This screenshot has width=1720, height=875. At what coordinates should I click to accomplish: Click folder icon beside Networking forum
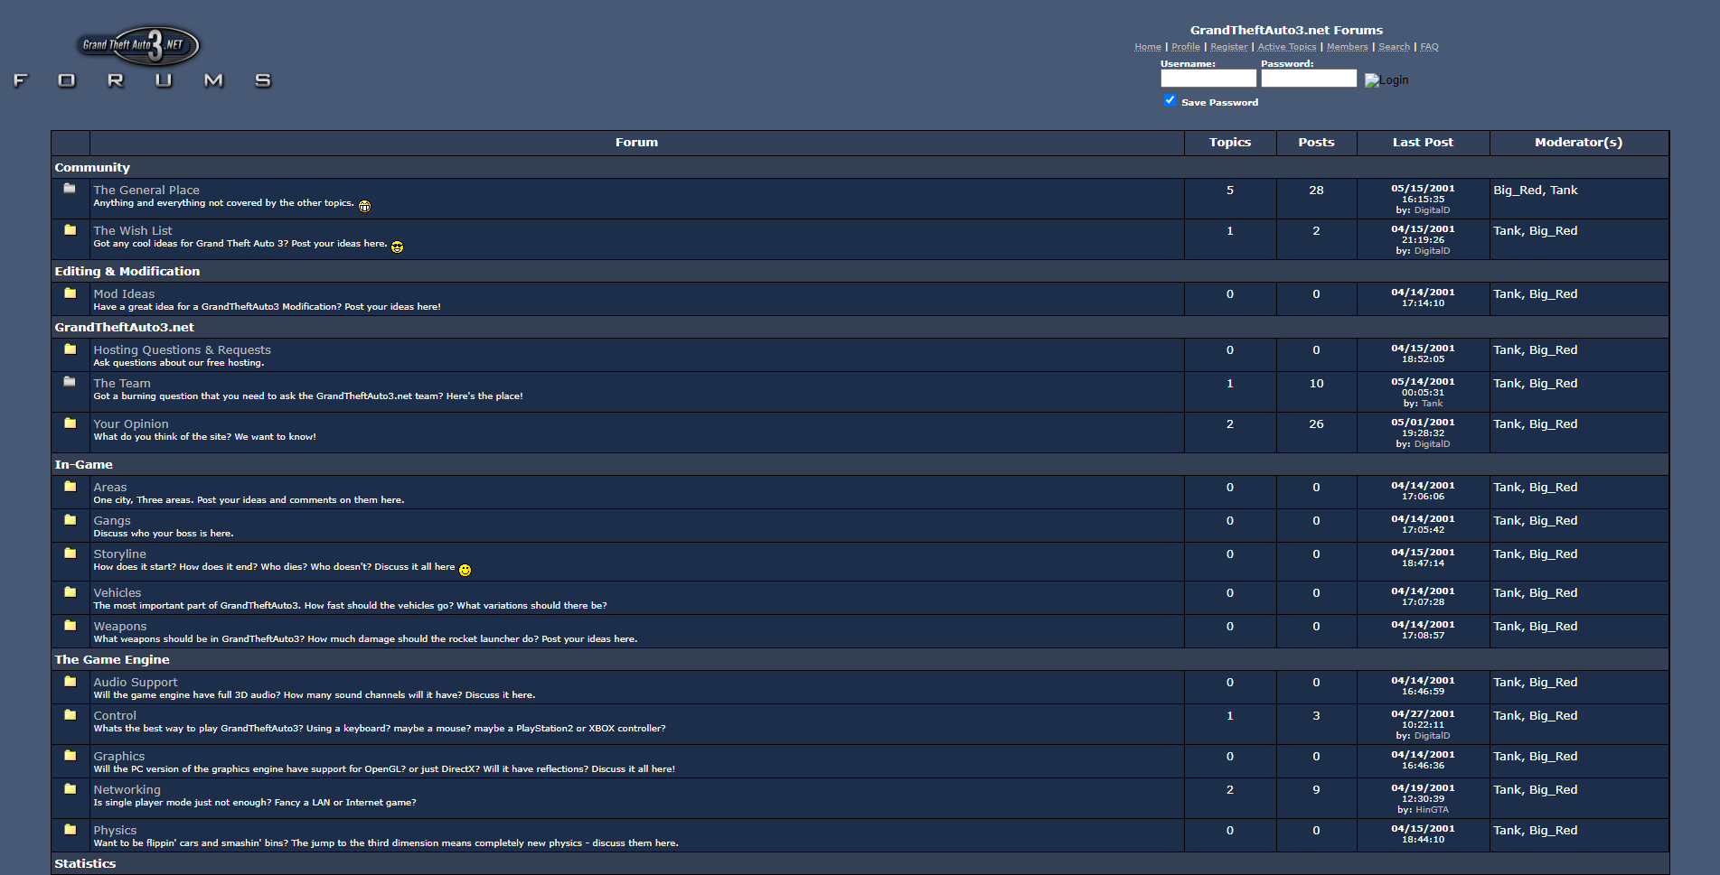tap(70, 788)
